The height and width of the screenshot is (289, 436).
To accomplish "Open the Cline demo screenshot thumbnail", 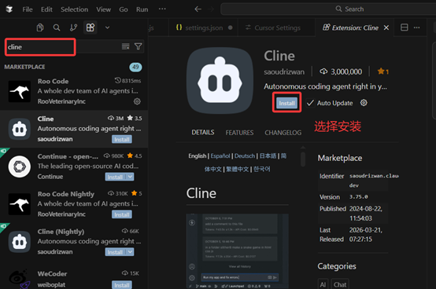I will [x=237, y=251].
